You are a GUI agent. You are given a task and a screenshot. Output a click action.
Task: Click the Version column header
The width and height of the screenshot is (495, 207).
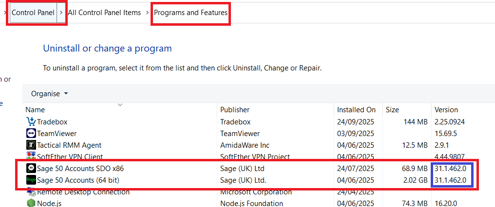pyautogui.click(x=446, y=110)
